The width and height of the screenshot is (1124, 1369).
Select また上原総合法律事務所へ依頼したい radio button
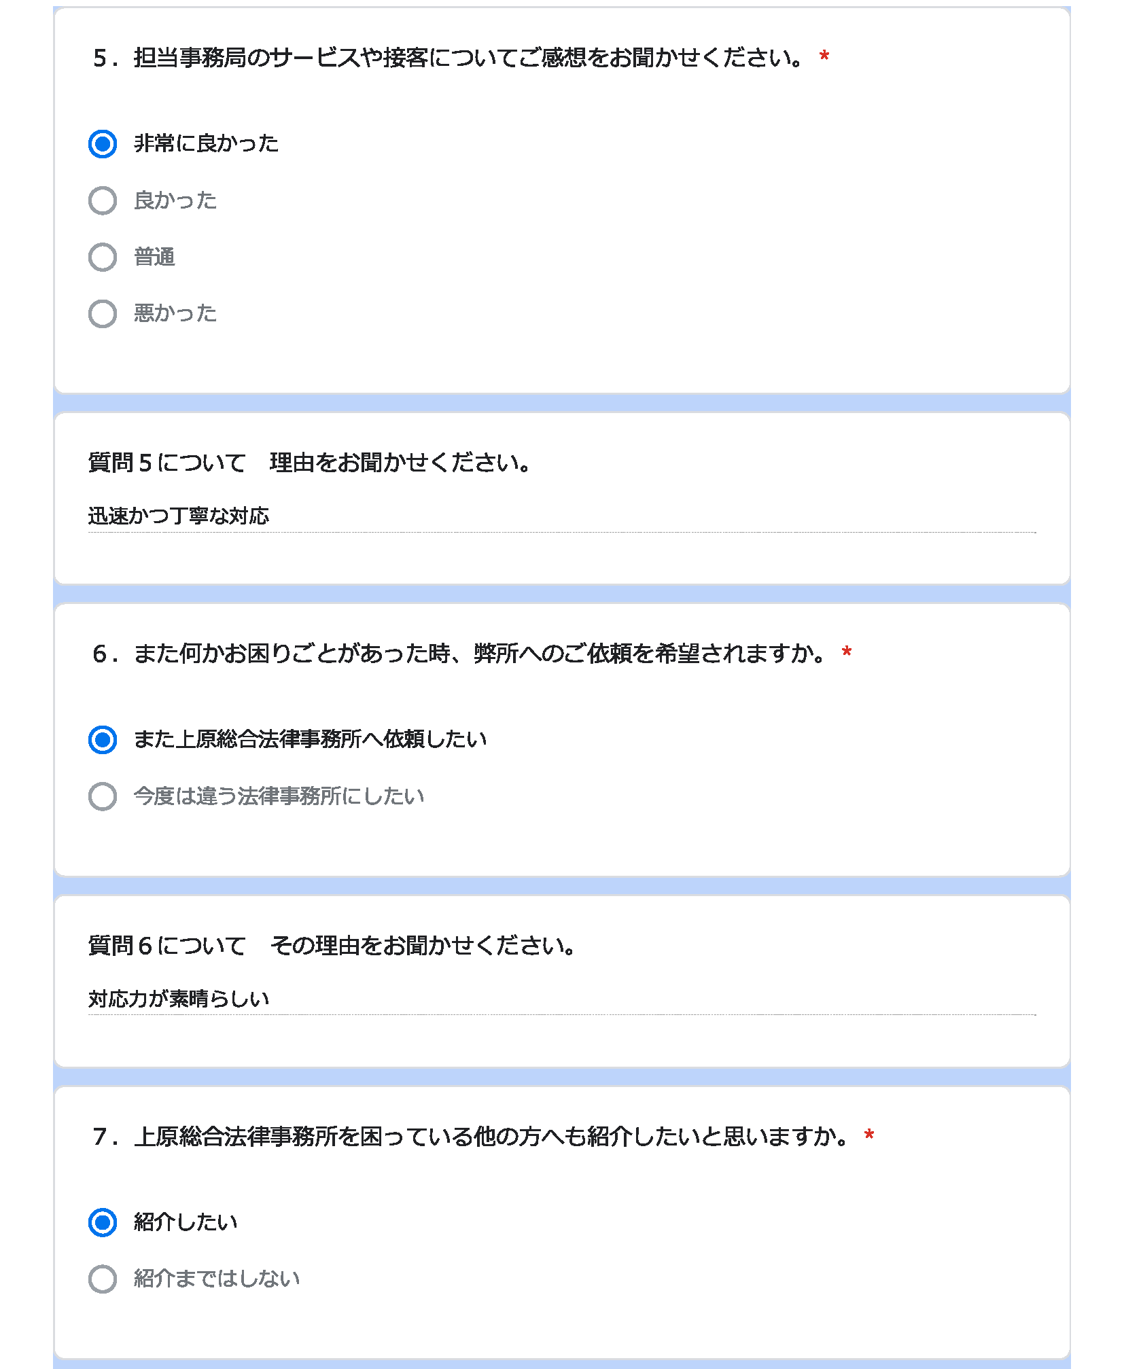[103, 739]
